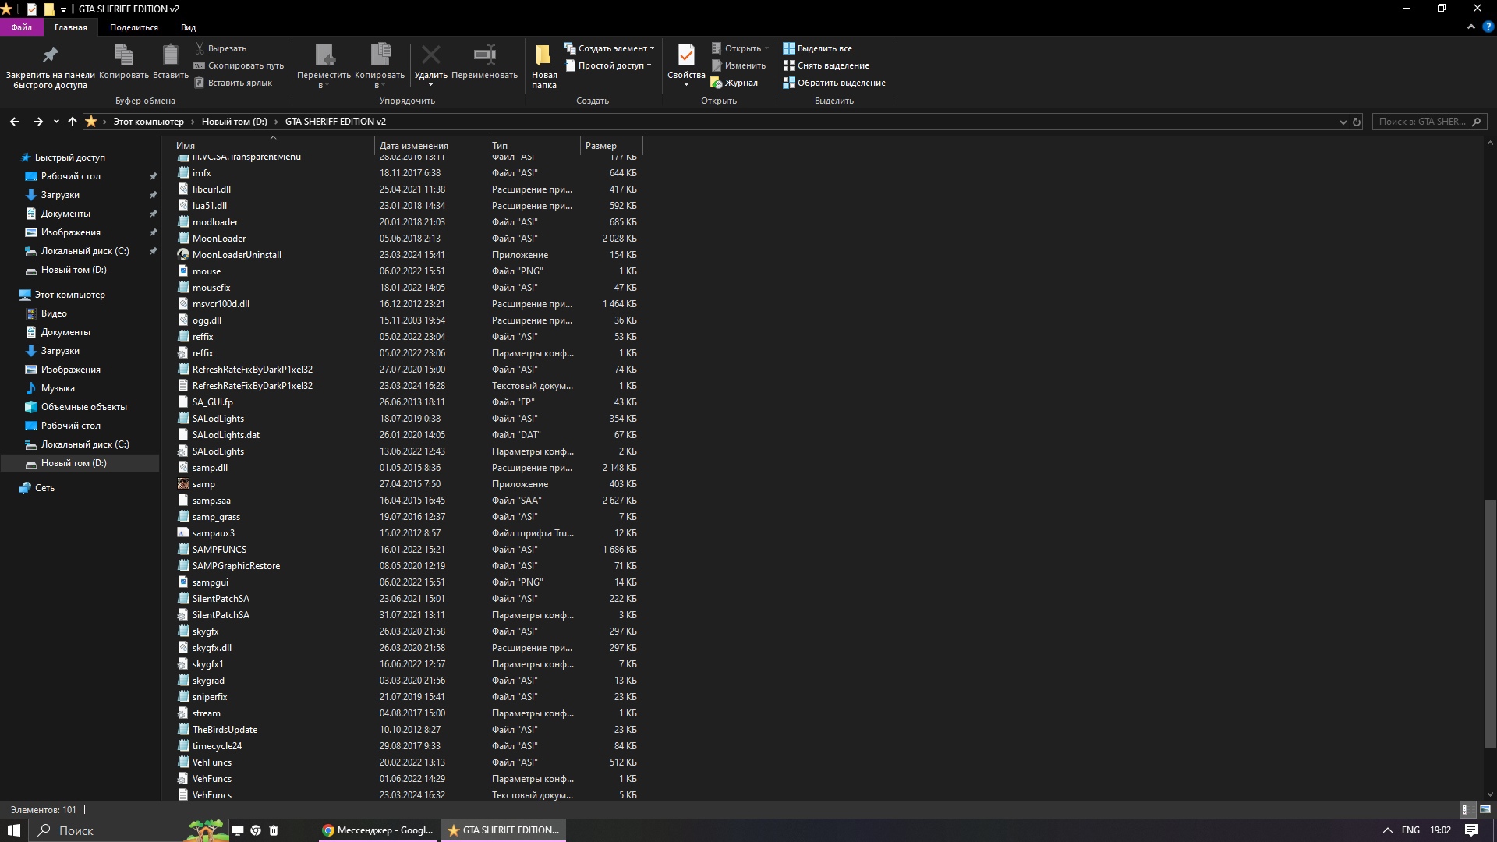The image size is (1497, 842).
Task: Open recent locations dropdown arrow
Action: coord(56,122)
